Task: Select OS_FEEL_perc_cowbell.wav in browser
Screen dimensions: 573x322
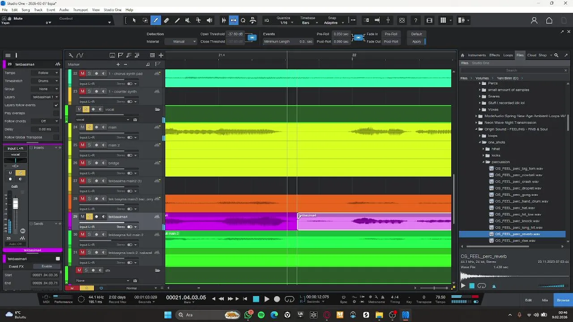Action: pos(518,175)
